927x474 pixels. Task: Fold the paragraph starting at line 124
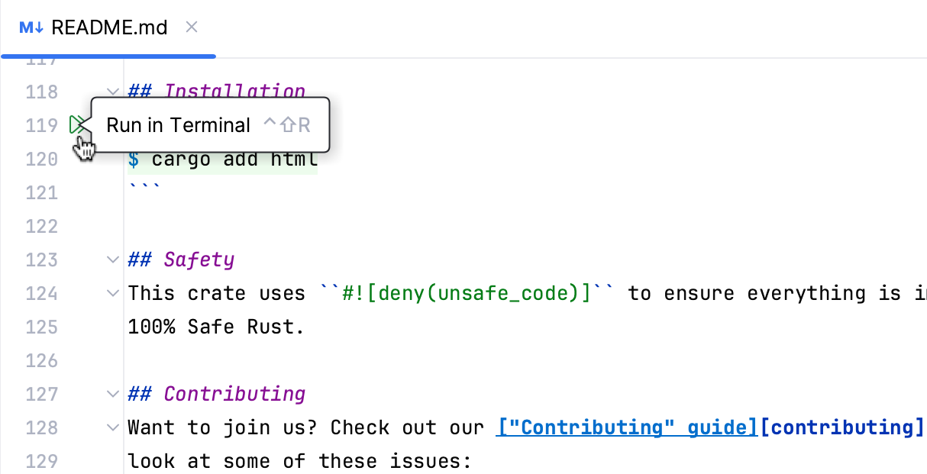click(x=112, y=292)
